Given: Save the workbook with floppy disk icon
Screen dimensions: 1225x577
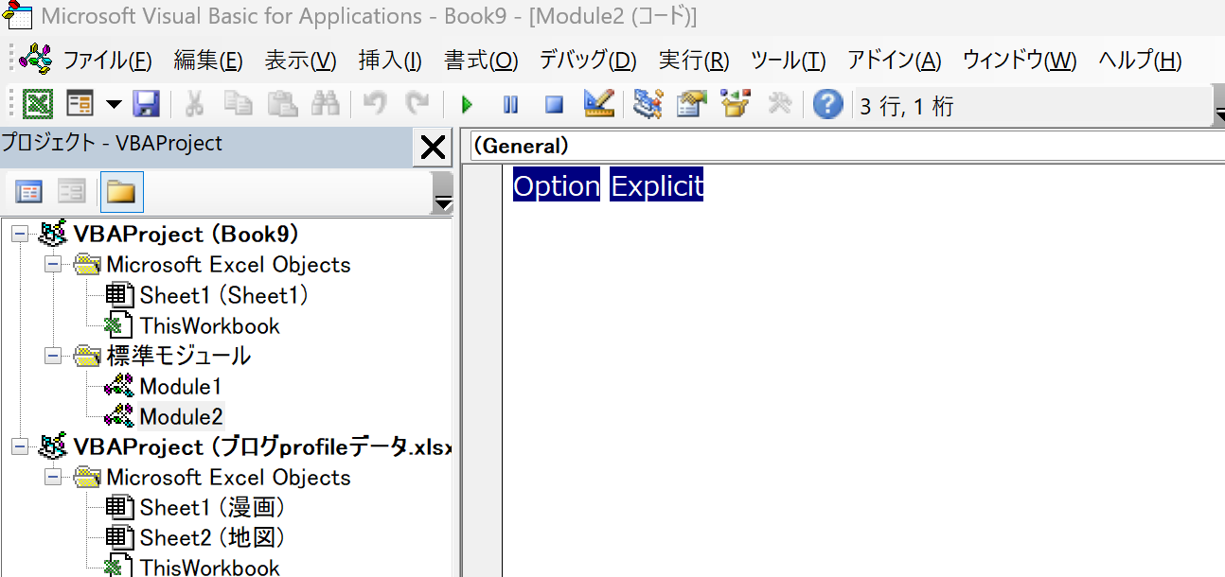Looking at the screenshot, I should pyautogui.click(x=146, y=104).
